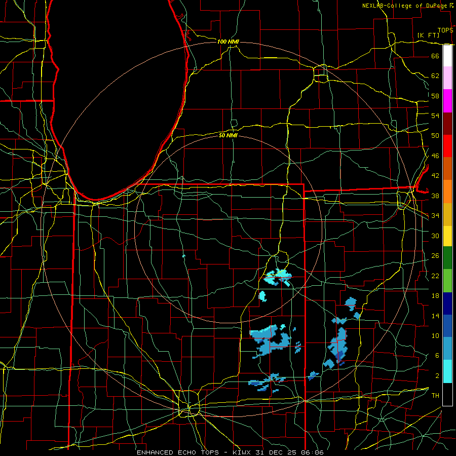This screenshot has height=456, width=456.
Task: Click the 2 legend value
Action: (x=437, y=376)
